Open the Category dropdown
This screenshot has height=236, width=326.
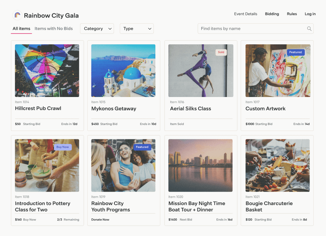tap(97, 29)
